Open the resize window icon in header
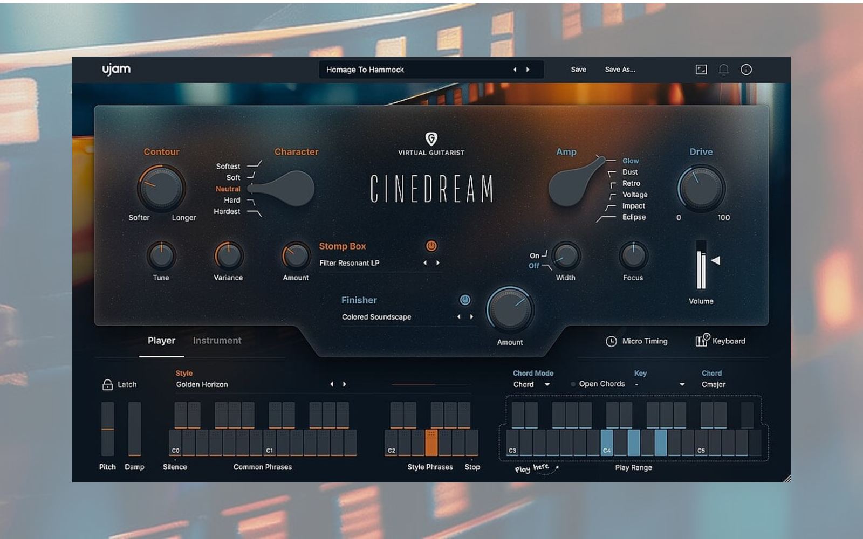Screen dimensions: 863x539 point(701,70)
